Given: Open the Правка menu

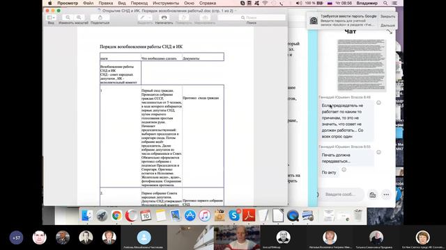Looking at the screenshot, I should pyautogui.click(x=105, y=3).
